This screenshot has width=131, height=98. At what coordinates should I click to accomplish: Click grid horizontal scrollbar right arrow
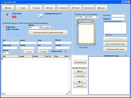pyautogui.click(x=67, y=94)
